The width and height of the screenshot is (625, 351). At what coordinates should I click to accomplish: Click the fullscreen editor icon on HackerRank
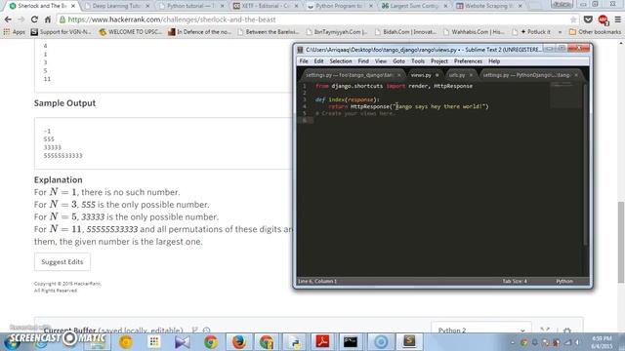tap(545, 330)
